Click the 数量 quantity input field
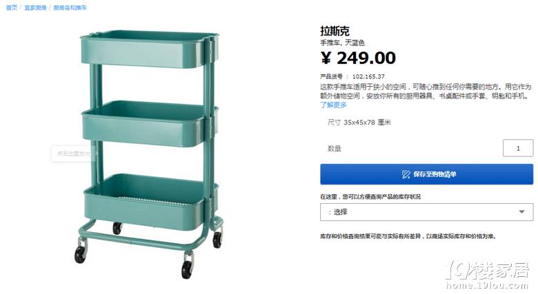This screenshot has height=294, width=538. coord(518,148)
